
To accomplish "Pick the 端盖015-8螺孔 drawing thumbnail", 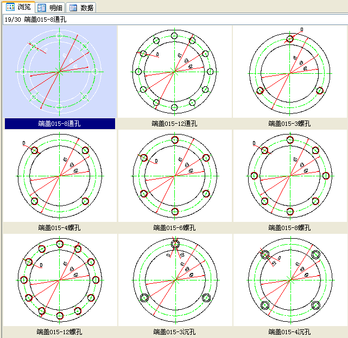I will click(x=290, y=175).
